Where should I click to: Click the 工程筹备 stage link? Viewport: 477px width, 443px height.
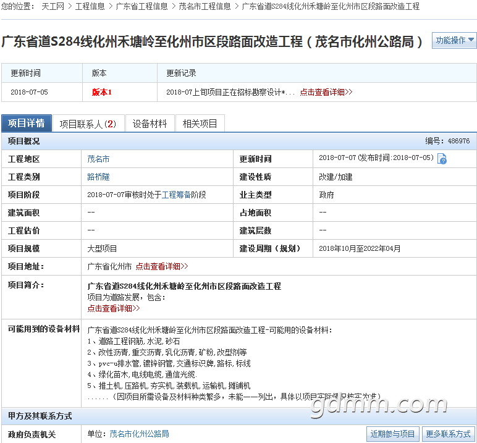tap(176, 195)
